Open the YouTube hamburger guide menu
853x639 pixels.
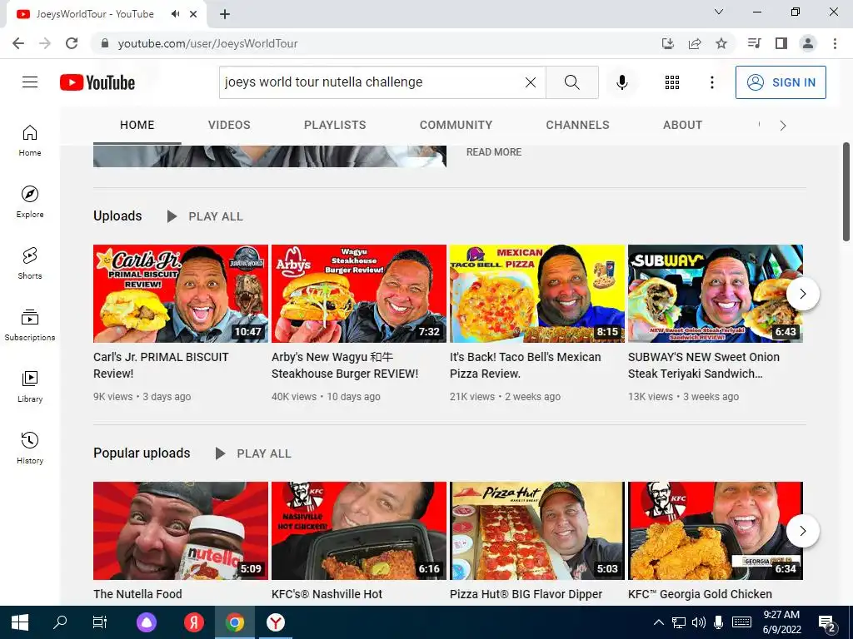click(x=30, y=82)
